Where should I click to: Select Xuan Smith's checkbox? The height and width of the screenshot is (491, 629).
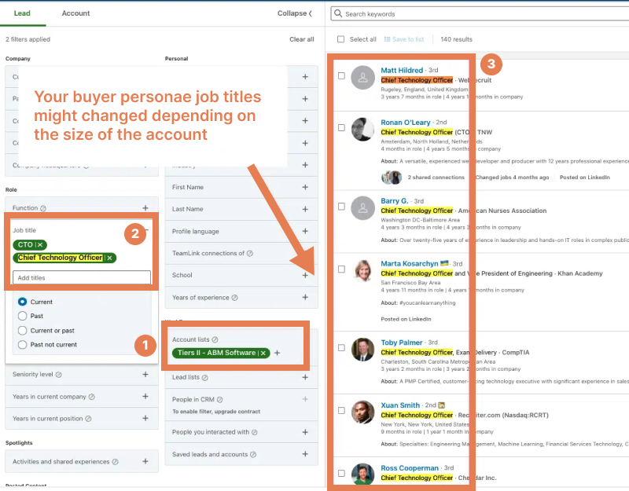tap(341, 410)
